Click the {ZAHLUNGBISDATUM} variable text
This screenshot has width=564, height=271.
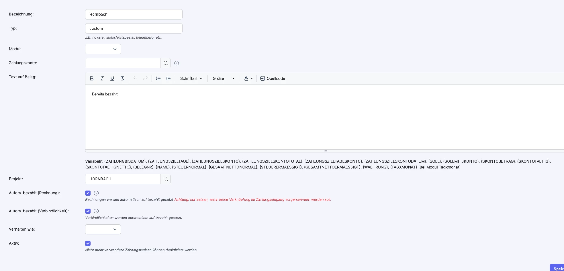point(125,161)
